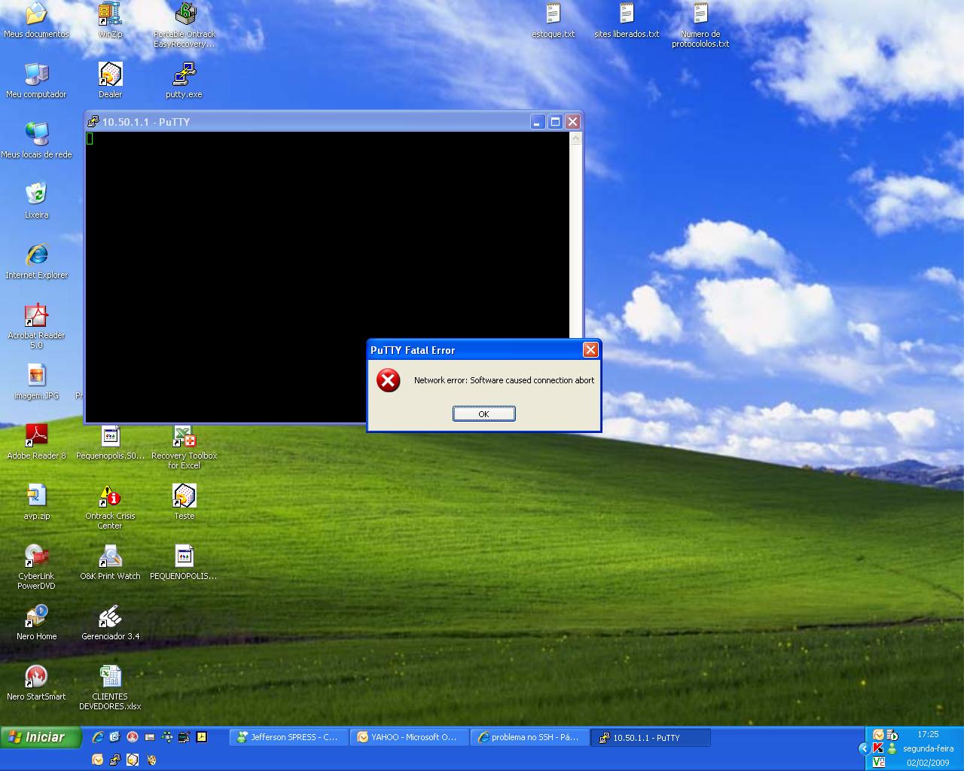The width and height of the screenshot is (976, 771).
Task: Select the Meus documentos desktop icon
Action: [36, 20]
